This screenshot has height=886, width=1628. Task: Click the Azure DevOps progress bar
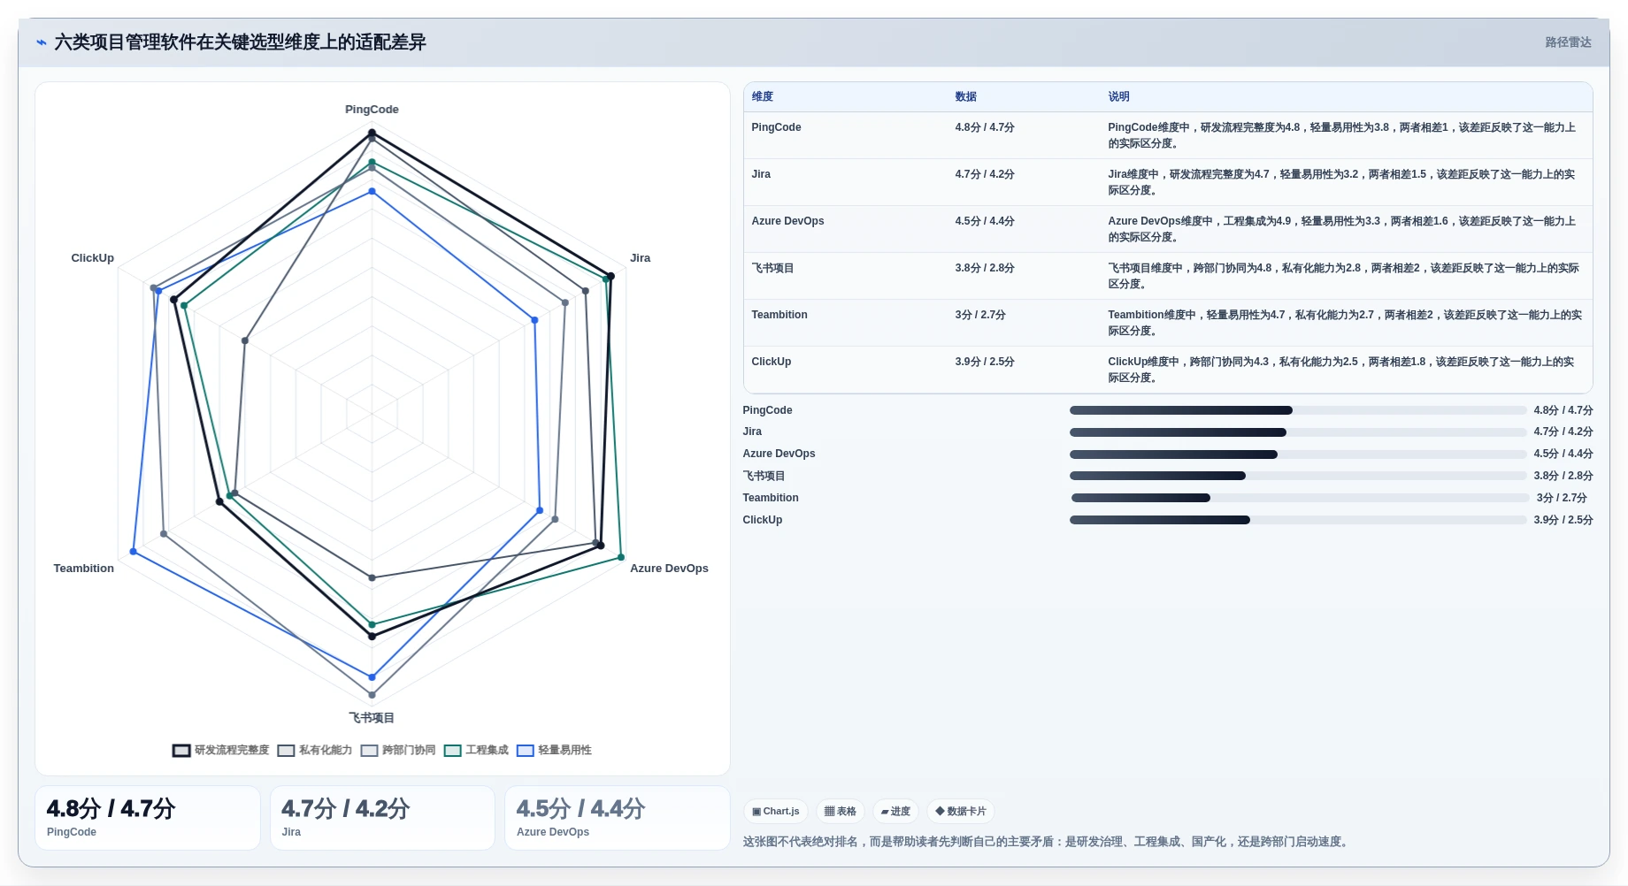click(1298, 454)
